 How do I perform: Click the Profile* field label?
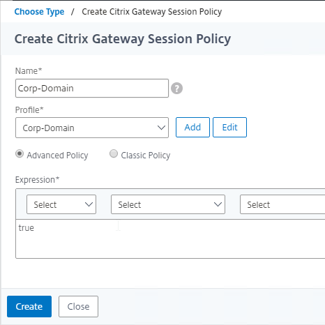[x=29, y=109]
